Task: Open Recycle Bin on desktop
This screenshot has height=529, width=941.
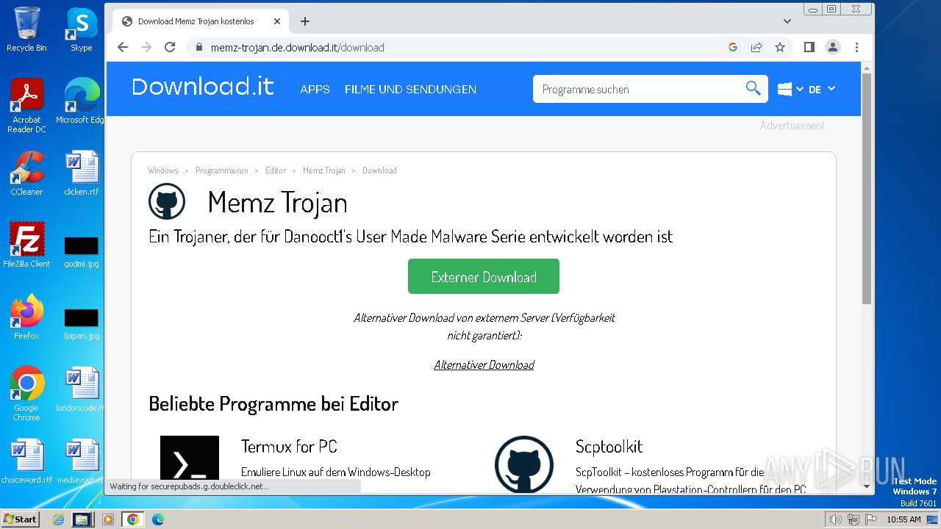Action: pos(26,29)
